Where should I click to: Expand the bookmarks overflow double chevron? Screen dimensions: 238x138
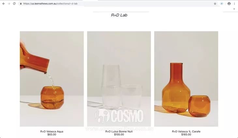tap(234, 9)
